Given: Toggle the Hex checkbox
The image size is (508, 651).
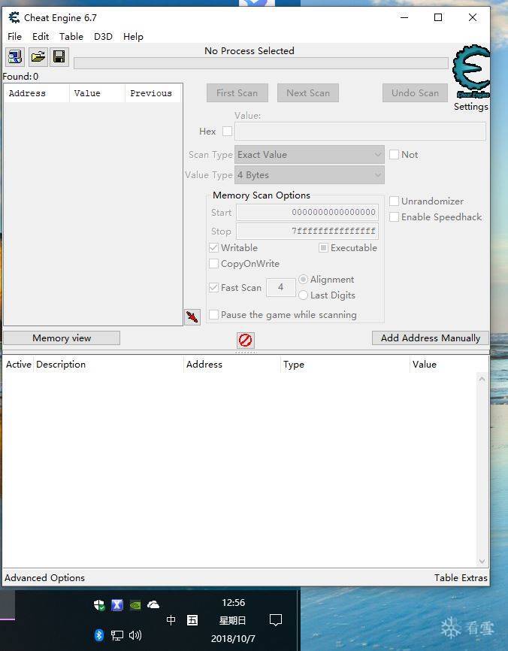Looking at the screenshot, I should pyautogui.click(x=228, y=132).
